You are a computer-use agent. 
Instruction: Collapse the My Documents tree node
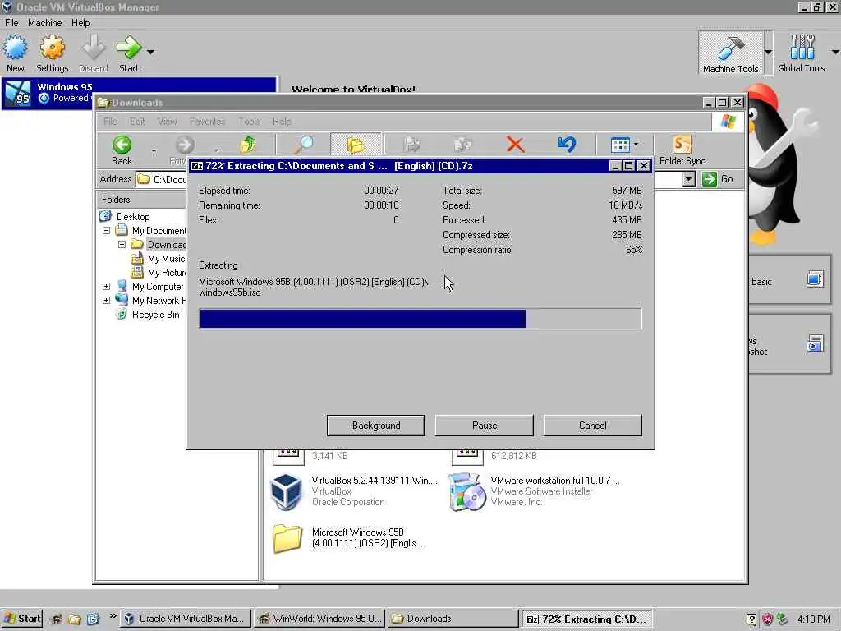pyautogui.click(x=106, y=231)
